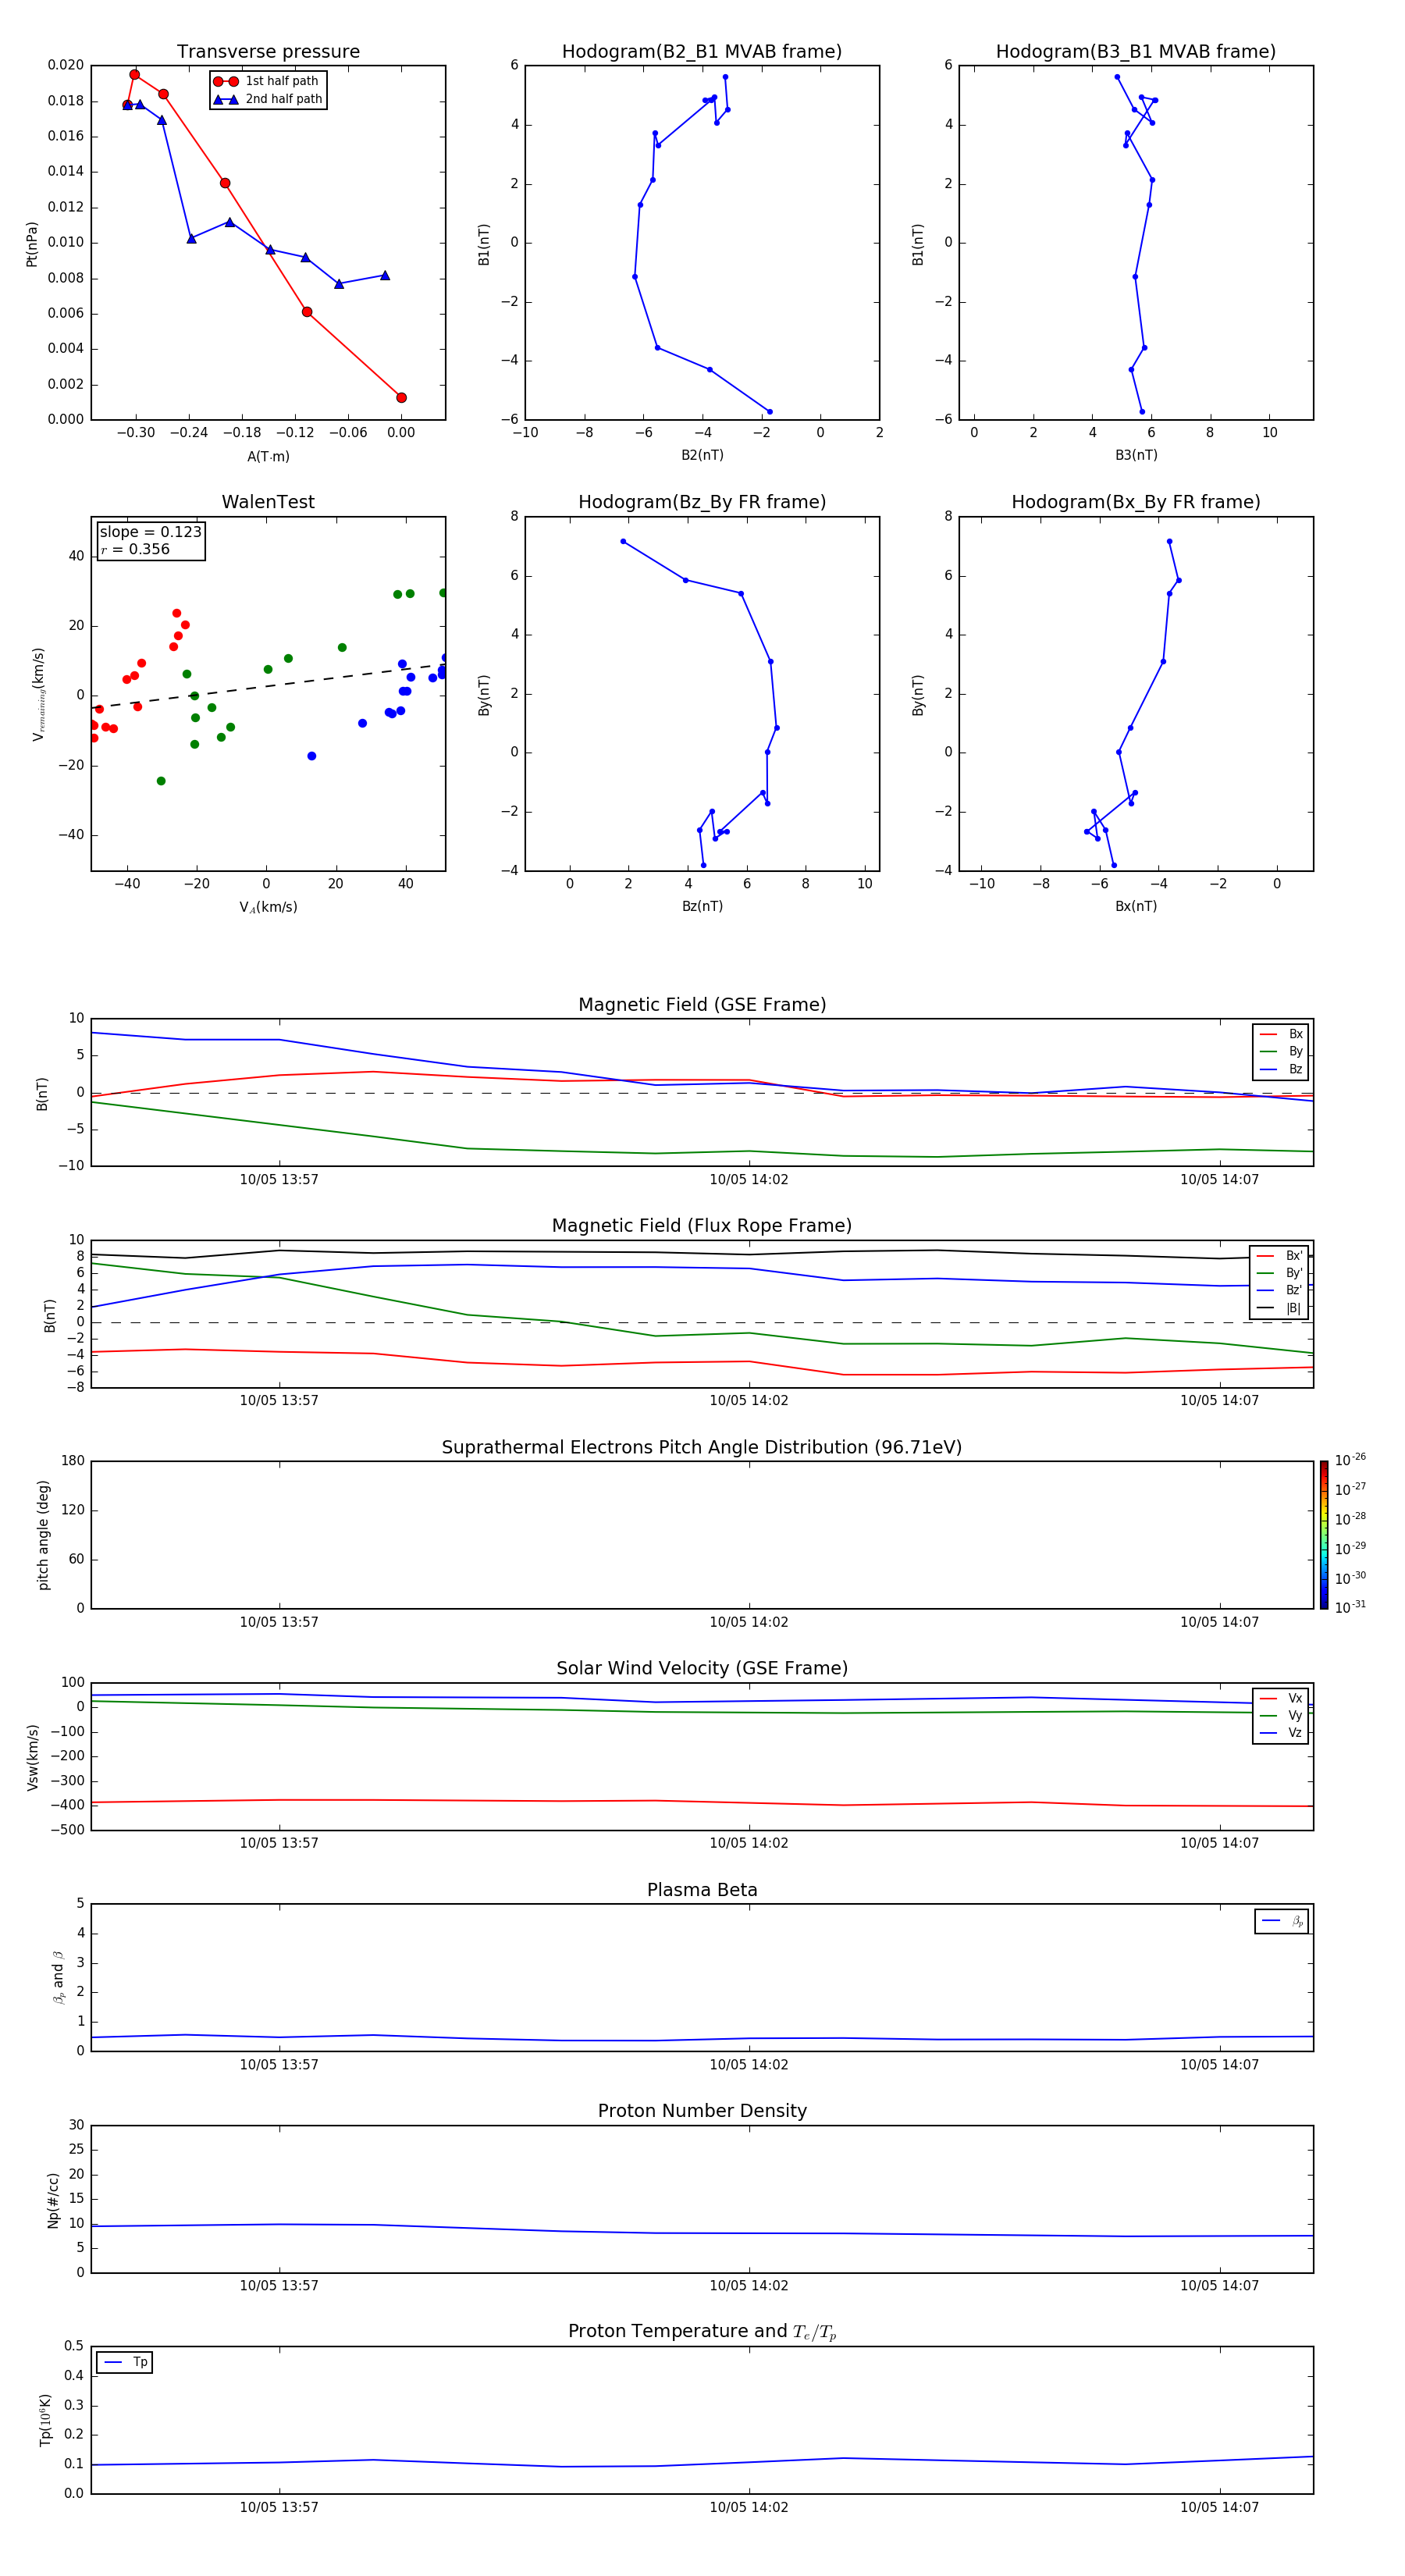Click the "Hodogram(Bz_By FR frame)" title
The image size is (1405, 2576).
[x=702, y=502]
